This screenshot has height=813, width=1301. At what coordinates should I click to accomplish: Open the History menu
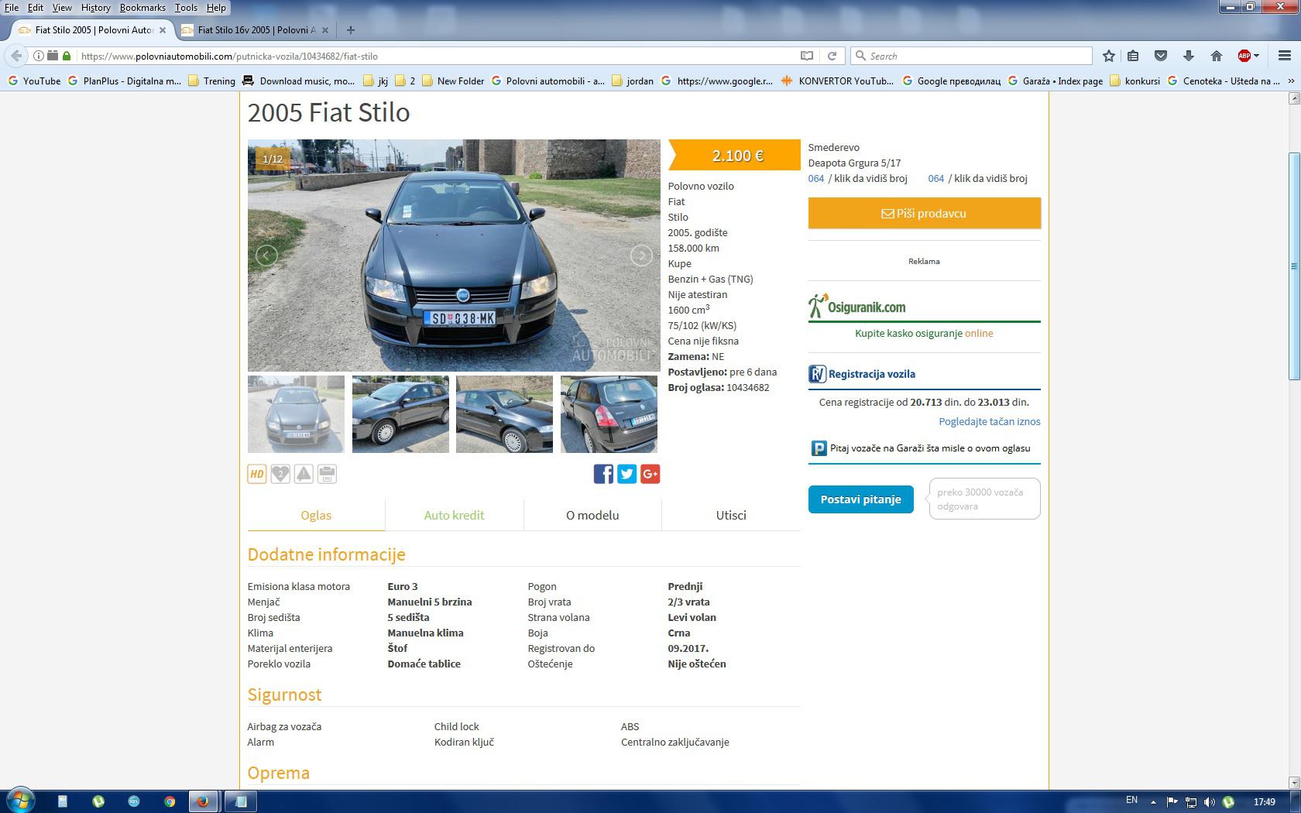click(x=95, y=7)
